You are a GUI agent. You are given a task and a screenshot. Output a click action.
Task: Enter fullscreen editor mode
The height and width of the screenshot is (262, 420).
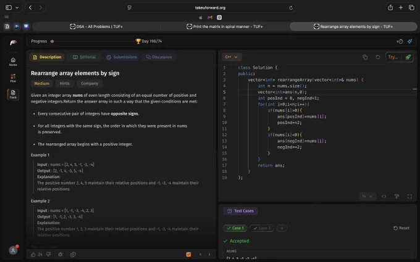tap(409, 196)
